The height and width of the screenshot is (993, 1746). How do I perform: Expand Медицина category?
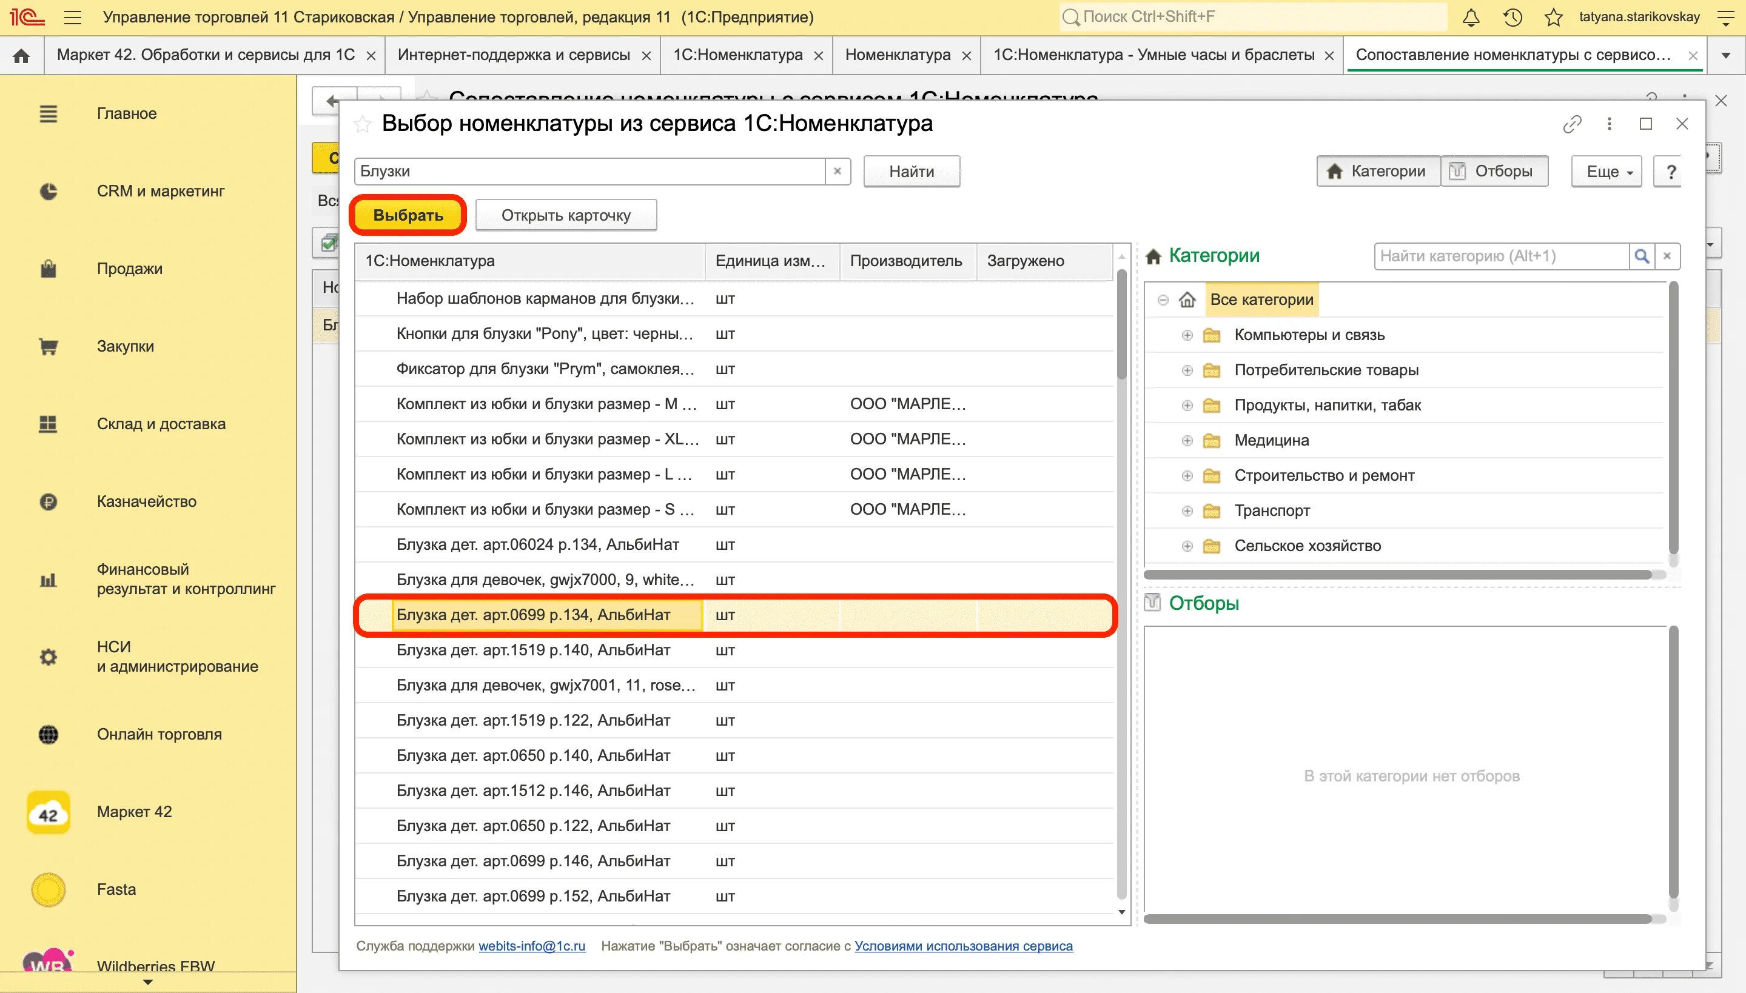[x=1187, y=441]
